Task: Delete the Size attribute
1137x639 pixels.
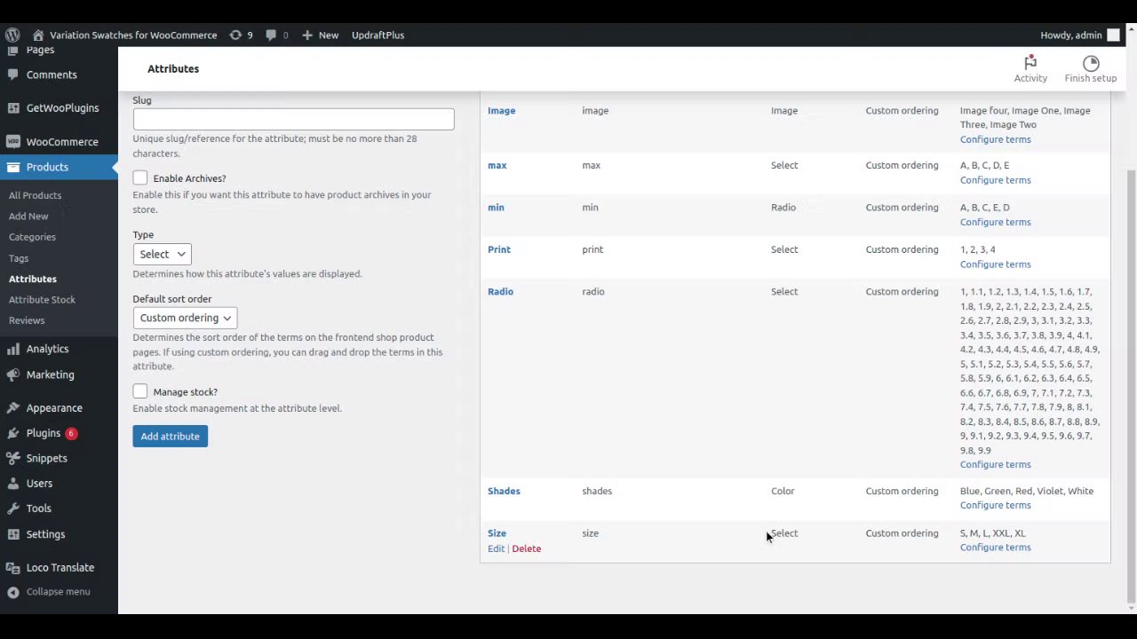Action: 526,548
